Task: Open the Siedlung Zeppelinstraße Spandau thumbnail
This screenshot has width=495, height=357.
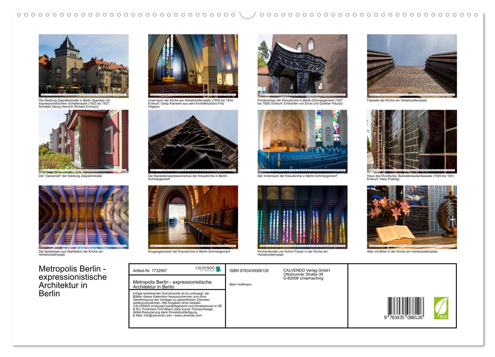Action: (x=83, y=66)
